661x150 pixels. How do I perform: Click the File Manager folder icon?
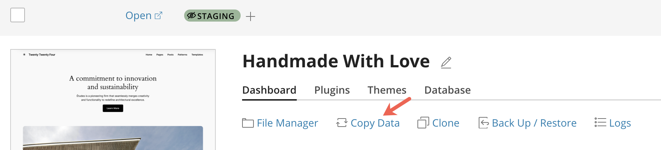248,123
